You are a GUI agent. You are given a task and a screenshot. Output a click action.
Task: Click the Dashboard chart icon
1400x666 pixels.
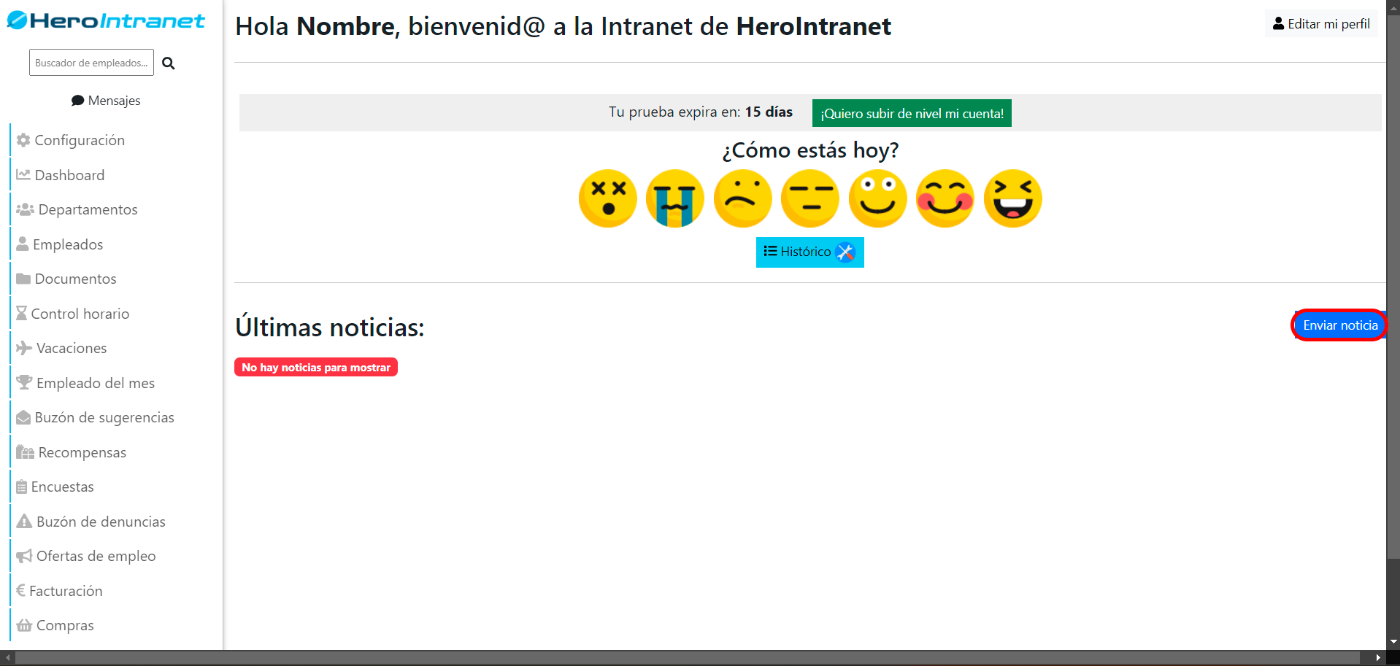(x=23, y=174)
